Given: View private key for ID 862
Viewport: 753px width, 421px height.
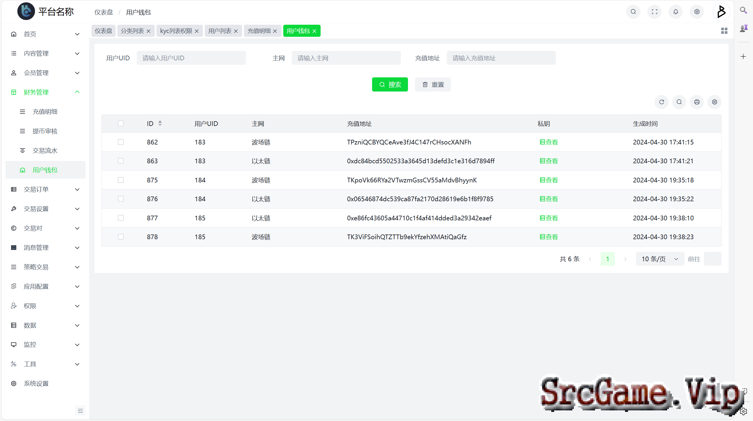Looking at the screenshot, I should [549, 142].
